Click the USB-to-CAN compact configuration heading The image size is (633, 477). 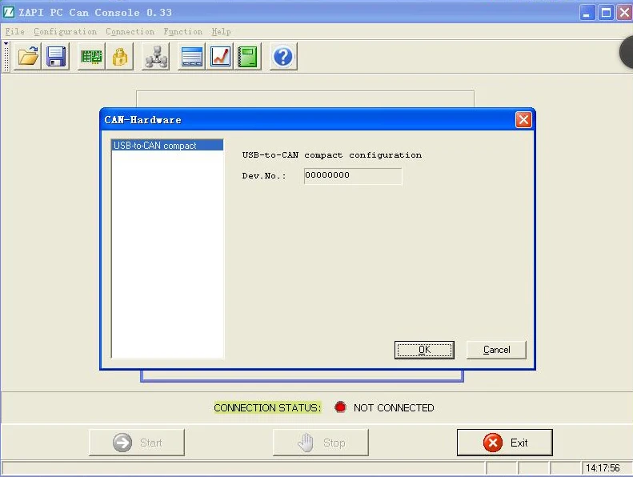pyautogui.click(x=332, y=155)
